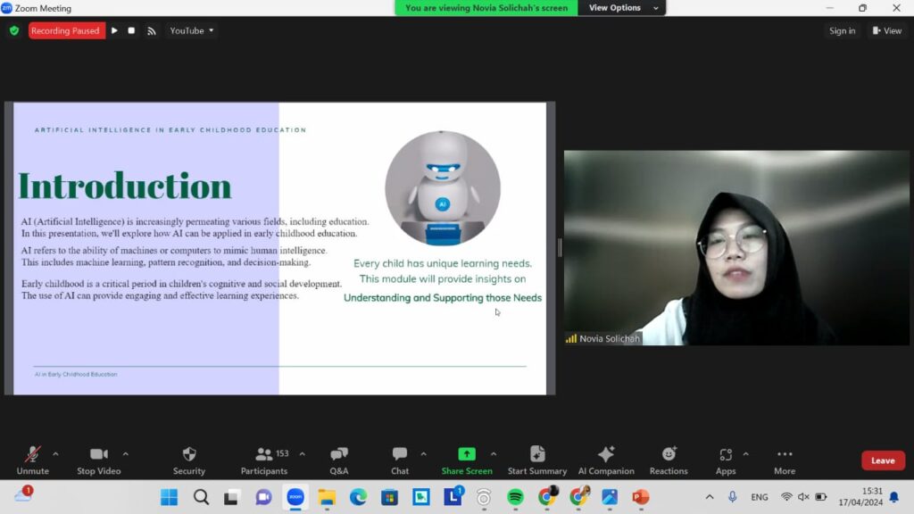Expand the audio options arrow next to Unmute

pos(55,453)
